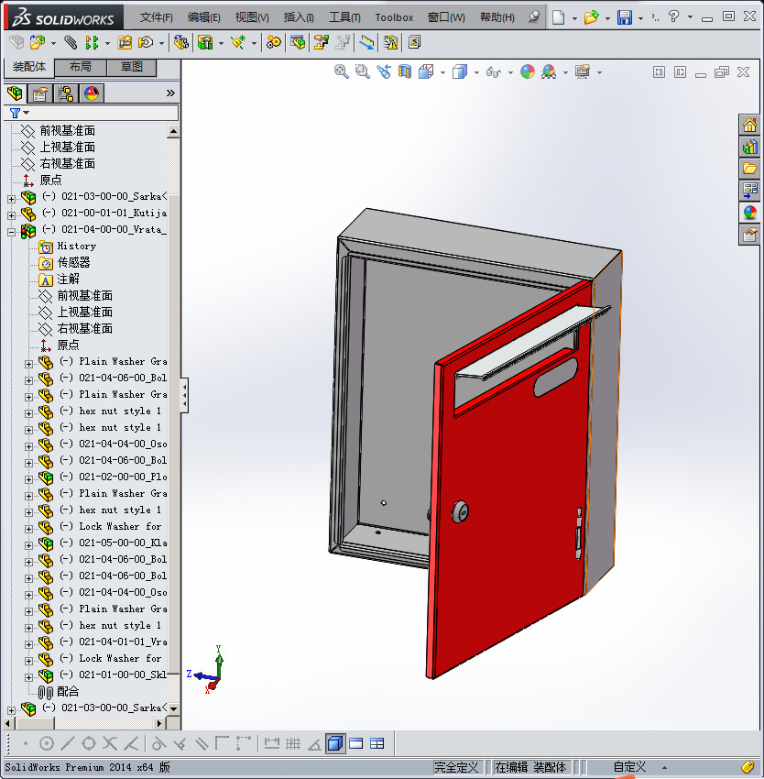Select the Zoom to Fit tool
764x779 pixels.
point(341,71)
